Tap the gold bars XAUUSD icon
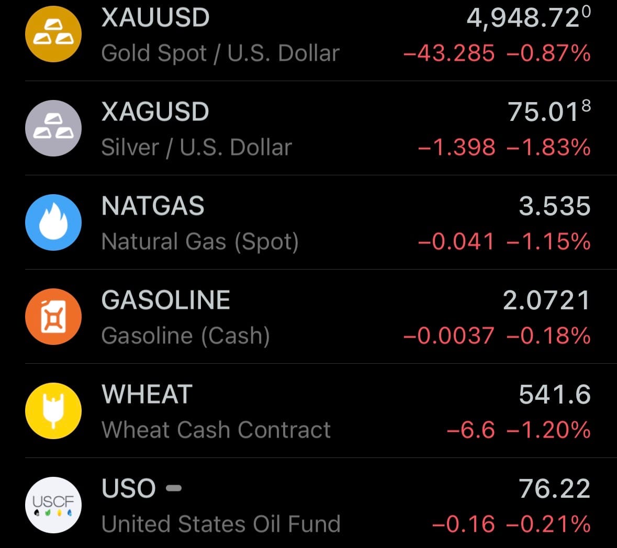 click(x=53, y=34)
